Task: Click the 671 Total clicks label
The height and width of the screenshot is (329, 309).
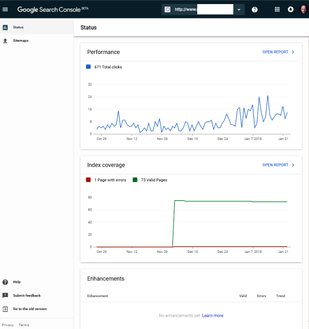Action: point(108,67)
